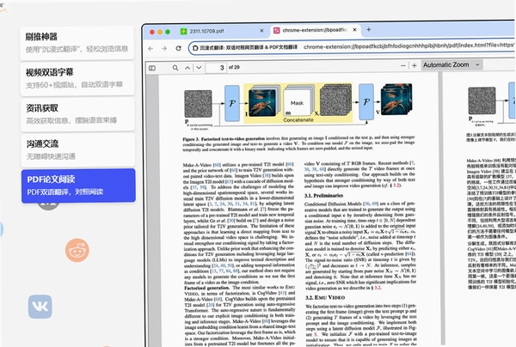Click the Reddit logo icon
The width and height of the screenshot is (516, 347).
point(77,251)
